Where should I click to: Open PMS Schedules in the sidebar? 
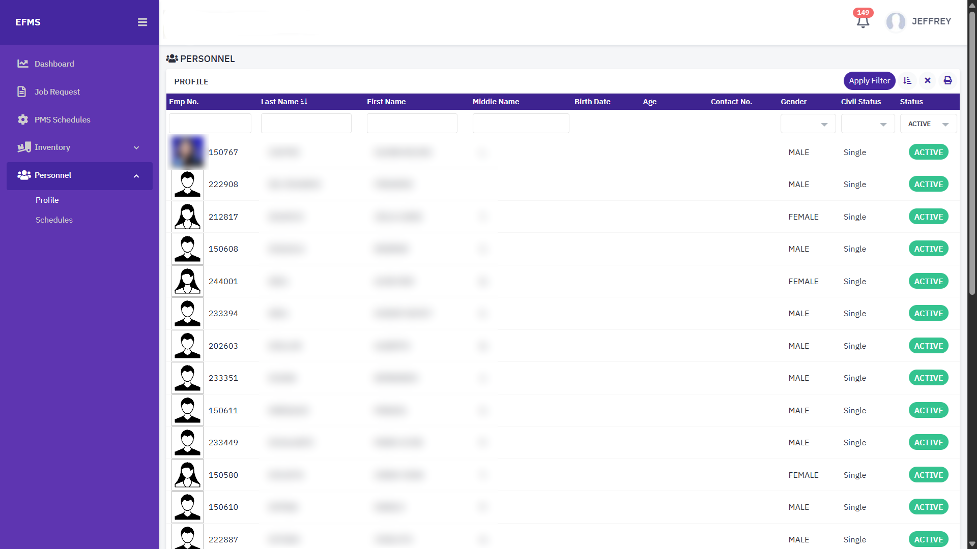coord(62,120)
